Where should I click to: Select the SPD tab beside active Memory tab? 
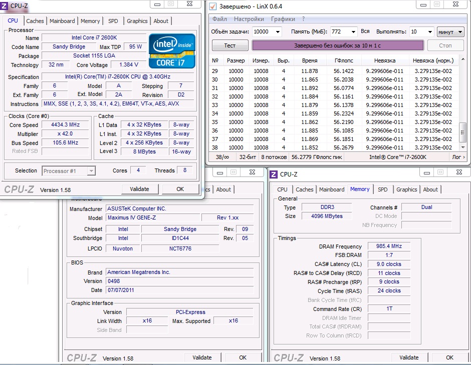382,189
